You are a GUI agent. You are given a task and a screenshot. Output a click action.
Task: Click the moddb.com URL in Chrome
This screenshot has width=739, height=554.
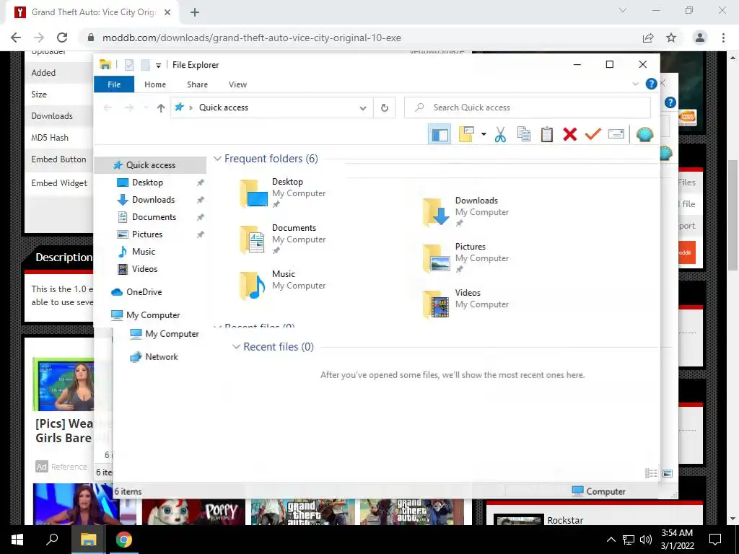252,38
